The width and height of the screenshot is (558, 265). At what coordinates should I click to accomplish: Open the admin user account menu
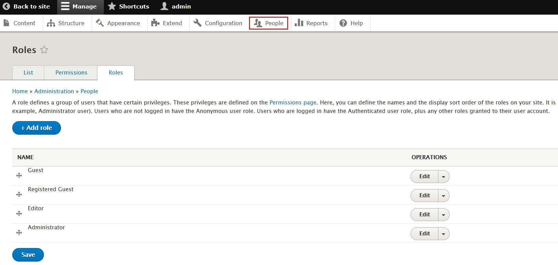tap(176, 6)
